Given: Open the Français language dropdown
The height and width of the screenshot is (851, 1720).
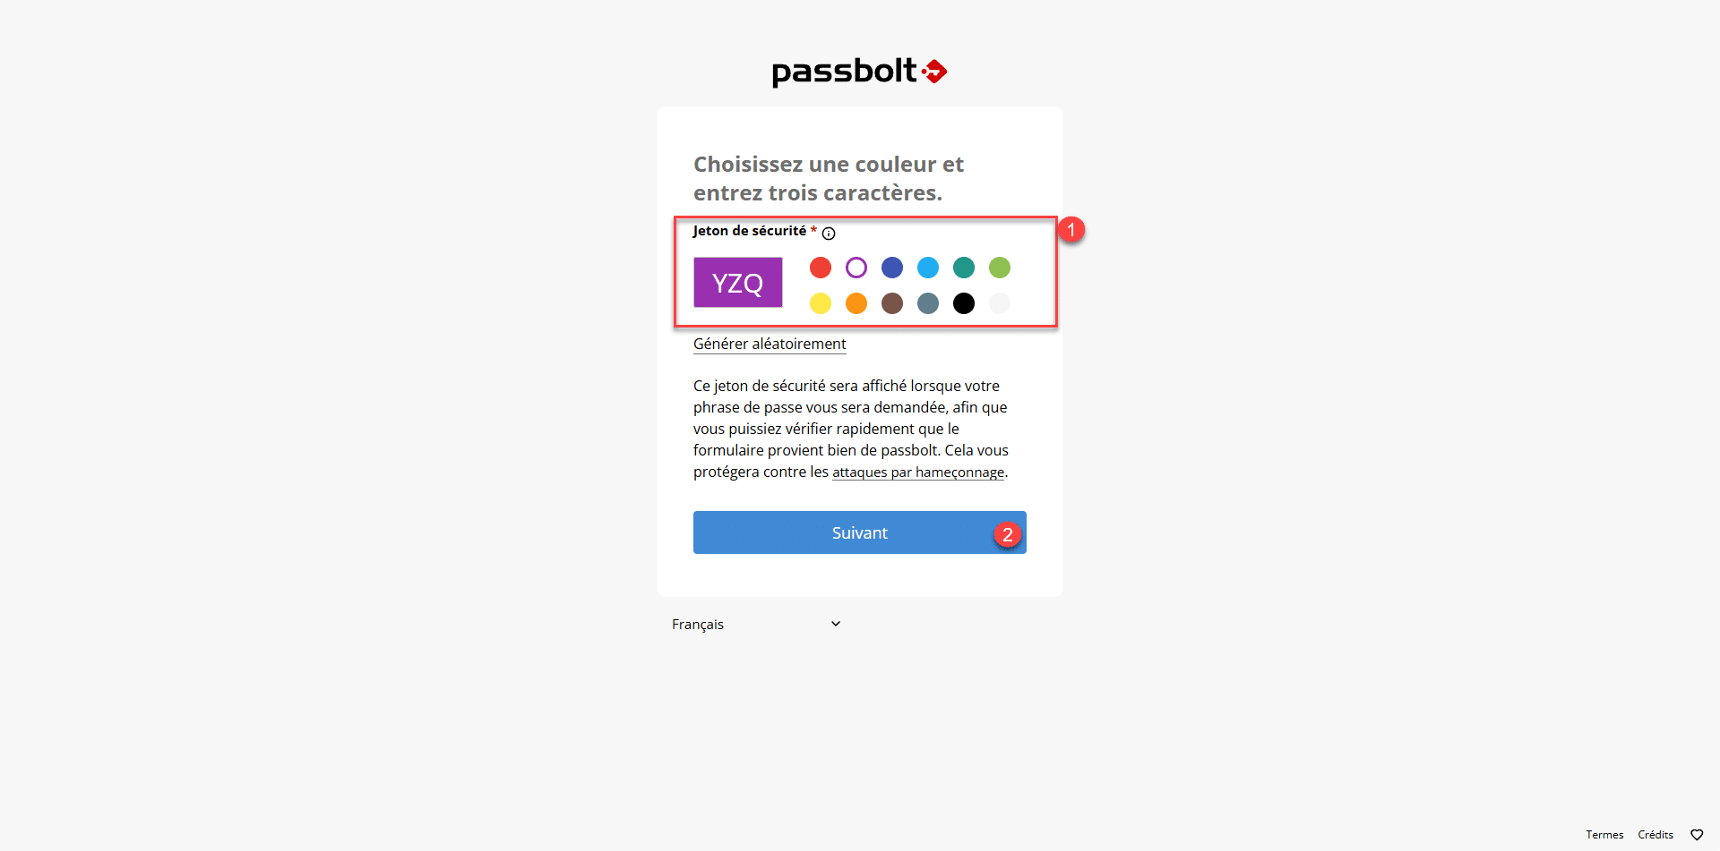Looking at the screenshot, I should point(756,625).
